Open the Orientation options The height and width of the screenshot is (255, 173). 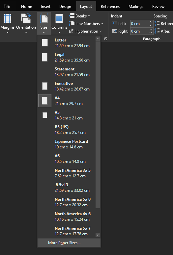(26, 23)
